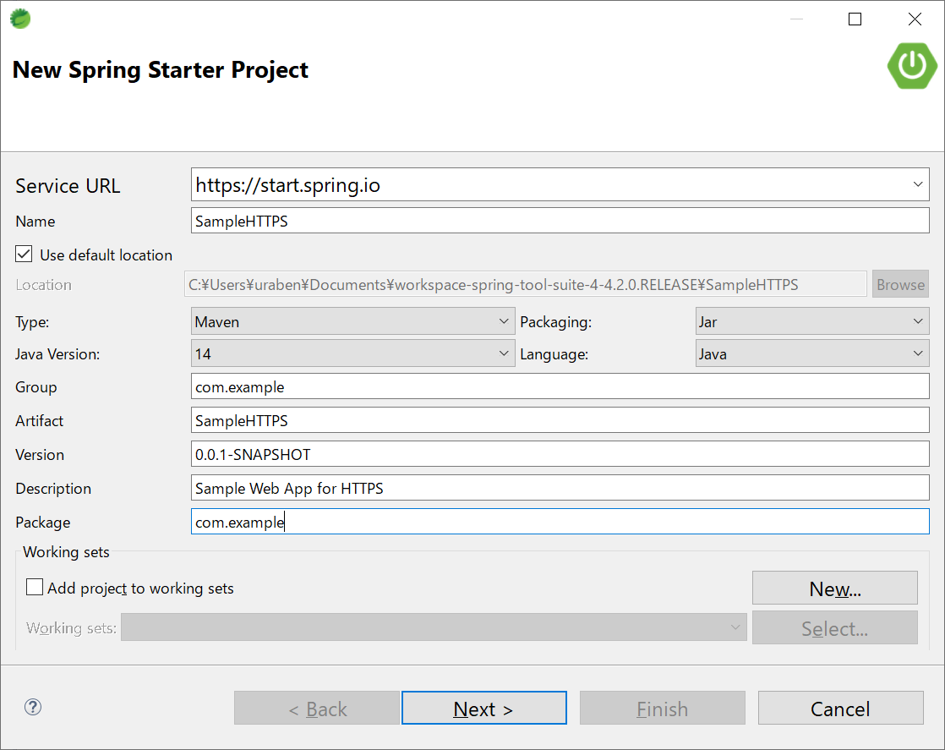Focus the Package field
This screenshot has height=750, width=945.
pos(560,522)
